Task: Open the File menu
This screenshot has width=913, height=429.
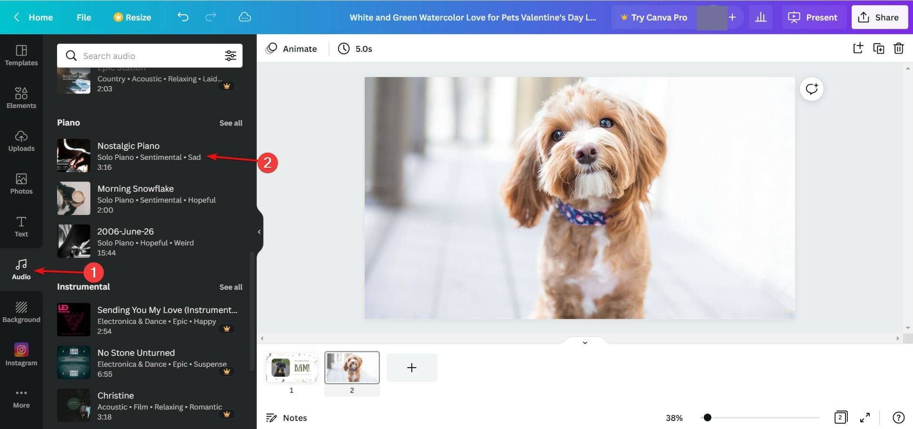Action: (x=84, y=17)
